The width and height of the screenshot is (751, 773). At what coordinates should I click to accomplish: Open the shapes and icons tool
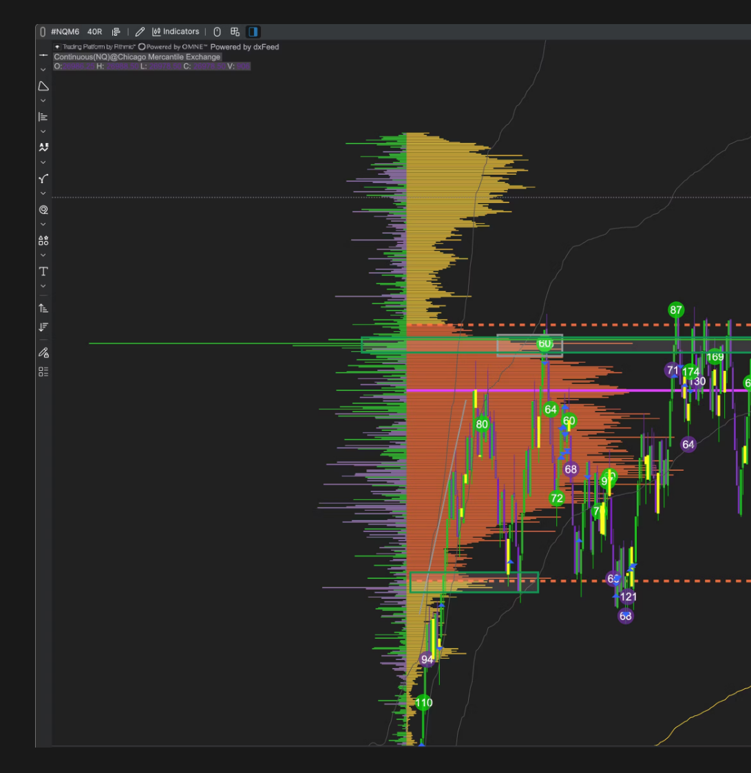coord(43,241)
